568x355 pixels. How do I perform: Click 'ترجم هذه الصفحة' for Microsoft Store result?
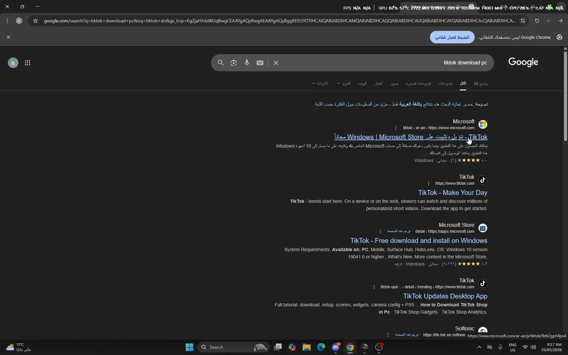click(399, 231)
